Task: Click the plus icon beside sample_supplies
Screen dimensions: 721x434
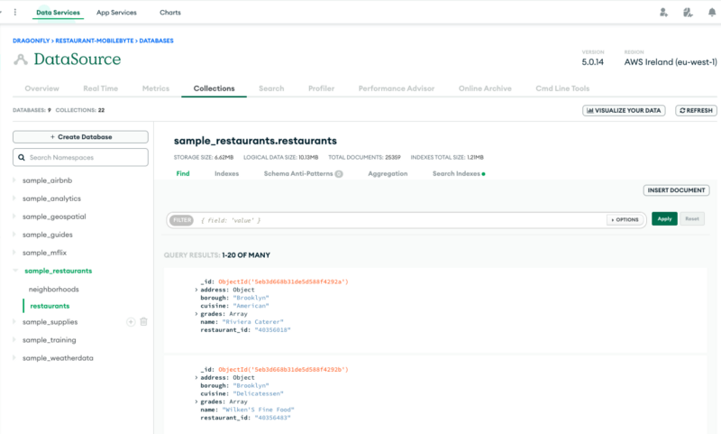Action: coord(131,322)
